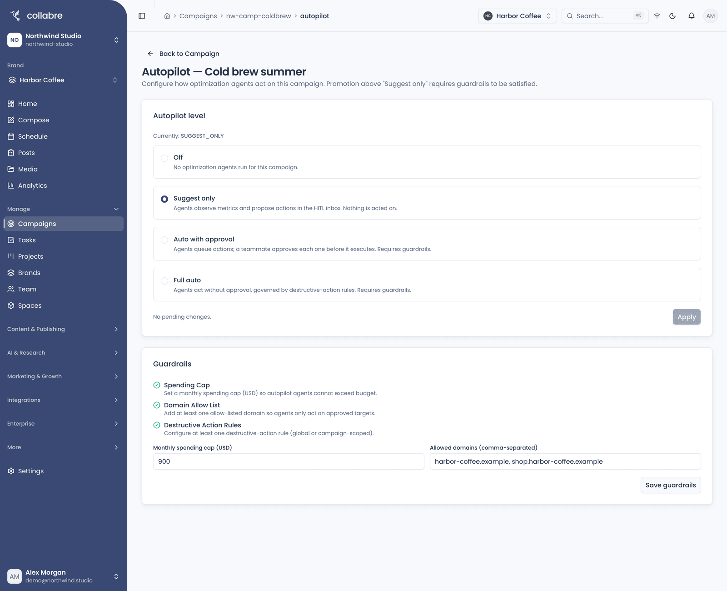727x591 pixels.
Task: Toggle the sidebar panel icon
Action: point(142,16)
